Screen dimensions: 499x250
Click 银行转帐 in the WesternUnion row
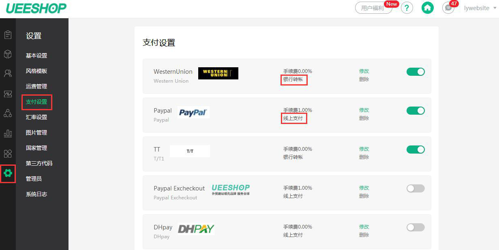click(293, 79)
